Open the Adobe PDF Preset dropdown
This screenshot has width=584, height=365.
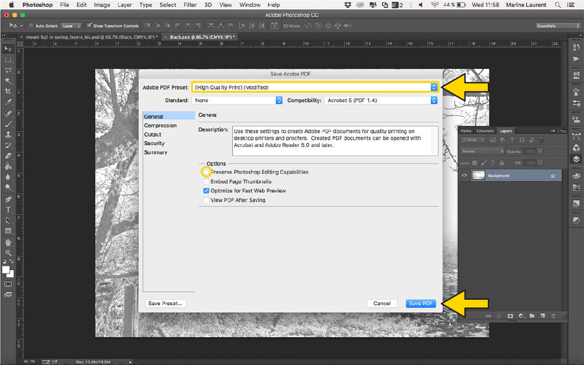pyautogui.click(x=315, y=87)
